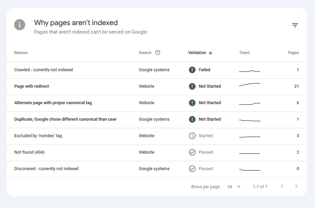
Task: Click page count 0 for Discovered row
Action: click(298, 168)
